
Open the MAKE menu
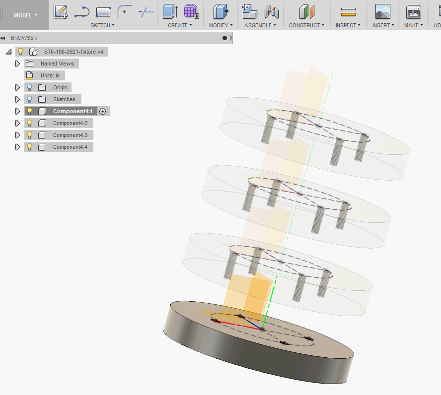coord(413,25)
